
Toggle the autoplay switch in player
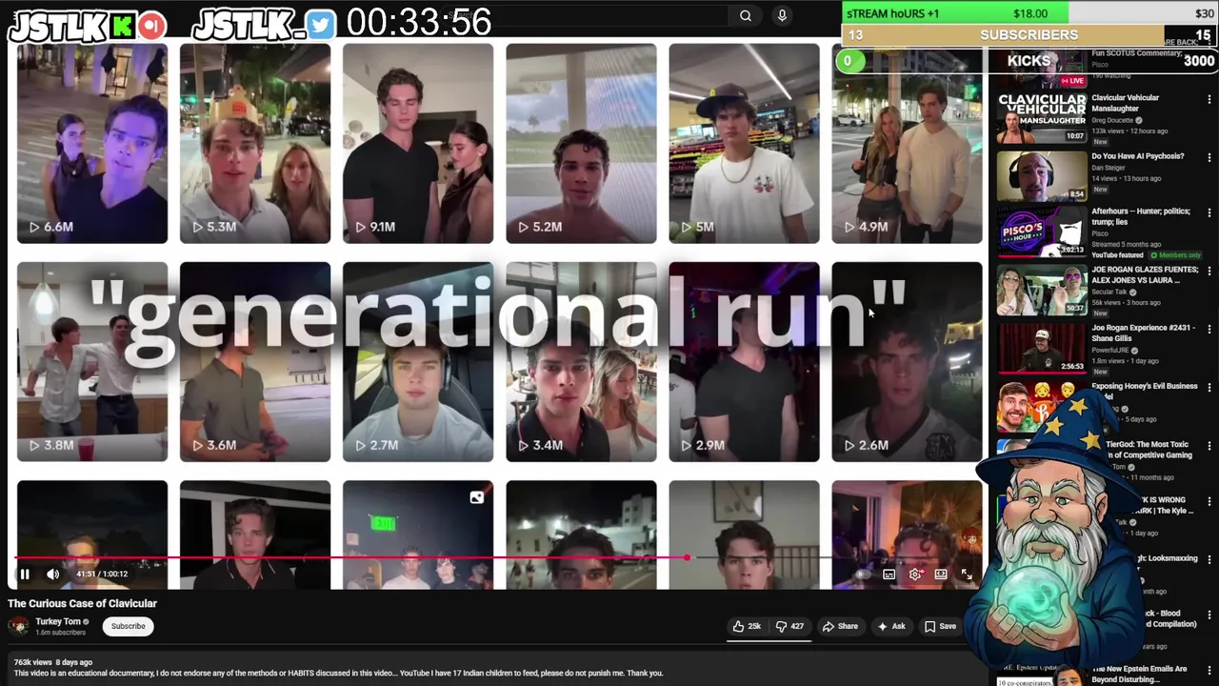[x=863, y=575]
